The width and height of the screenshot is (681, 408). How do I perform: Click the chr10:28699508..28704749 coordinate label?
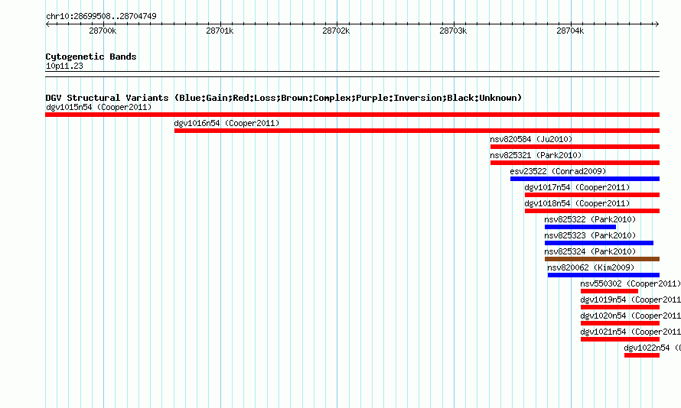(x=101, y=16)
